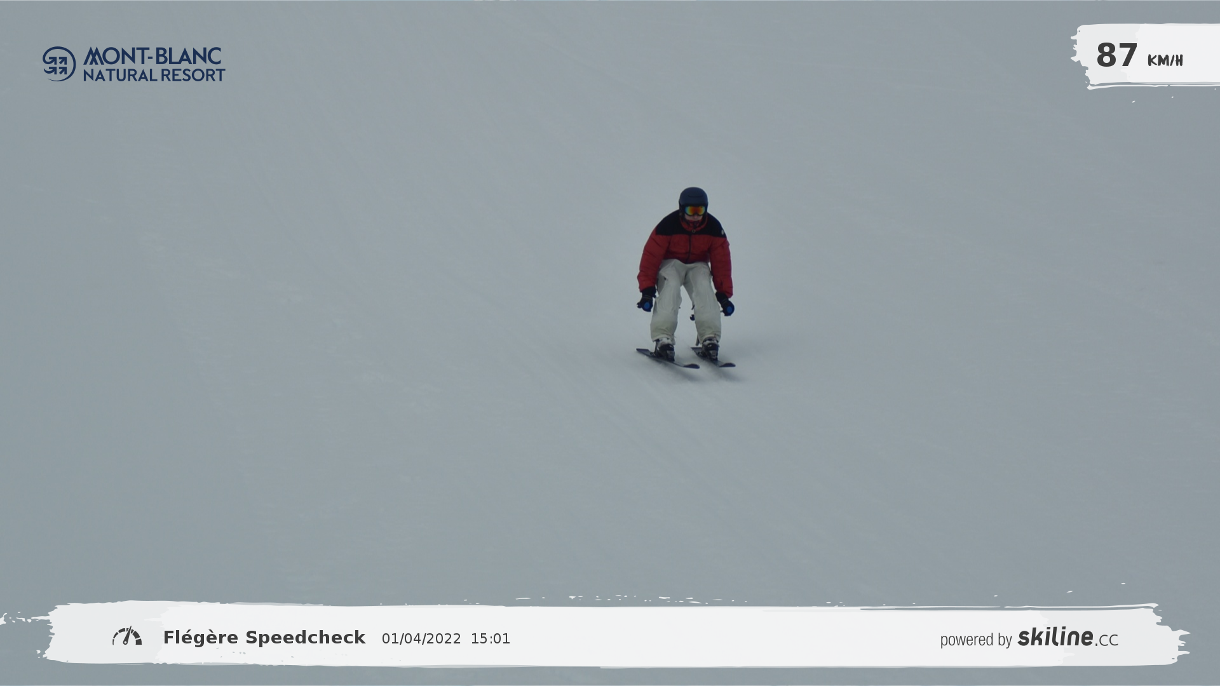Click the NATURAL RESORT text

point(154,75)
